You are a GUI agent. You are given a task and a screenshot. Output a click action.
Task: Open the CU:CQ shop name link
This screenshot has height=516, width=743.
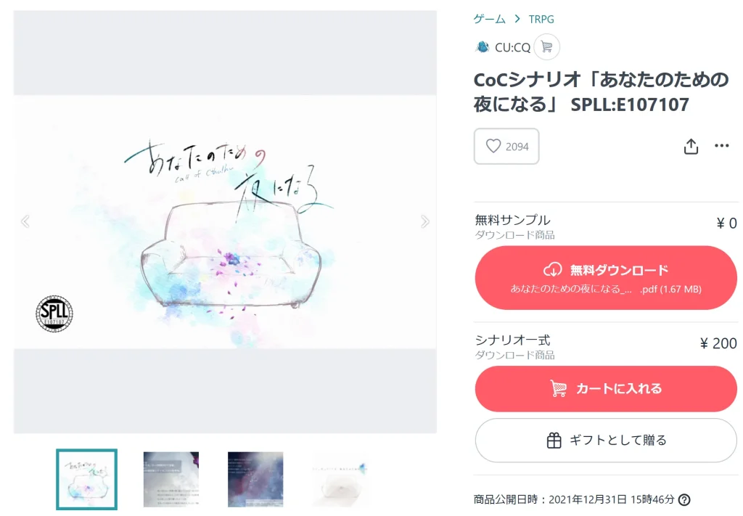pyautogui.click(x=512, y=47)
